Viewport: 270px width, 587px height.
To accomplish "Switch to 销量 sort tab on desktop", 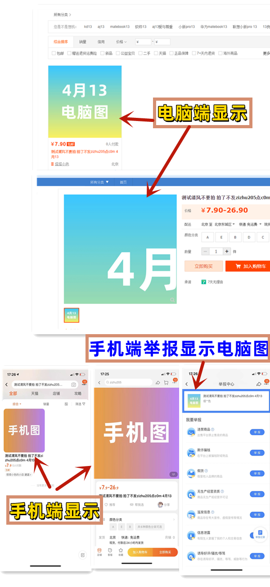I will tap(83, 42).
